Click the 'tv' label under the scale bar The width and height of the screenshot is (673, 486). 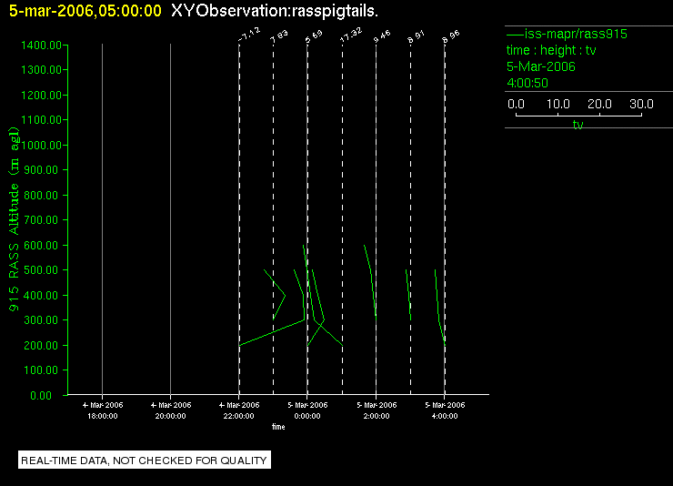tap(578, 125)
